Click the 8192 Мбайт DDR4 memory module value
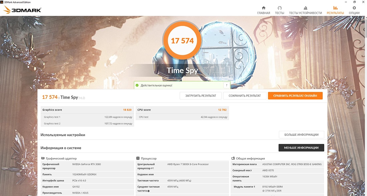367x196 pixels. pyautogui.click(x=273, y=187)
